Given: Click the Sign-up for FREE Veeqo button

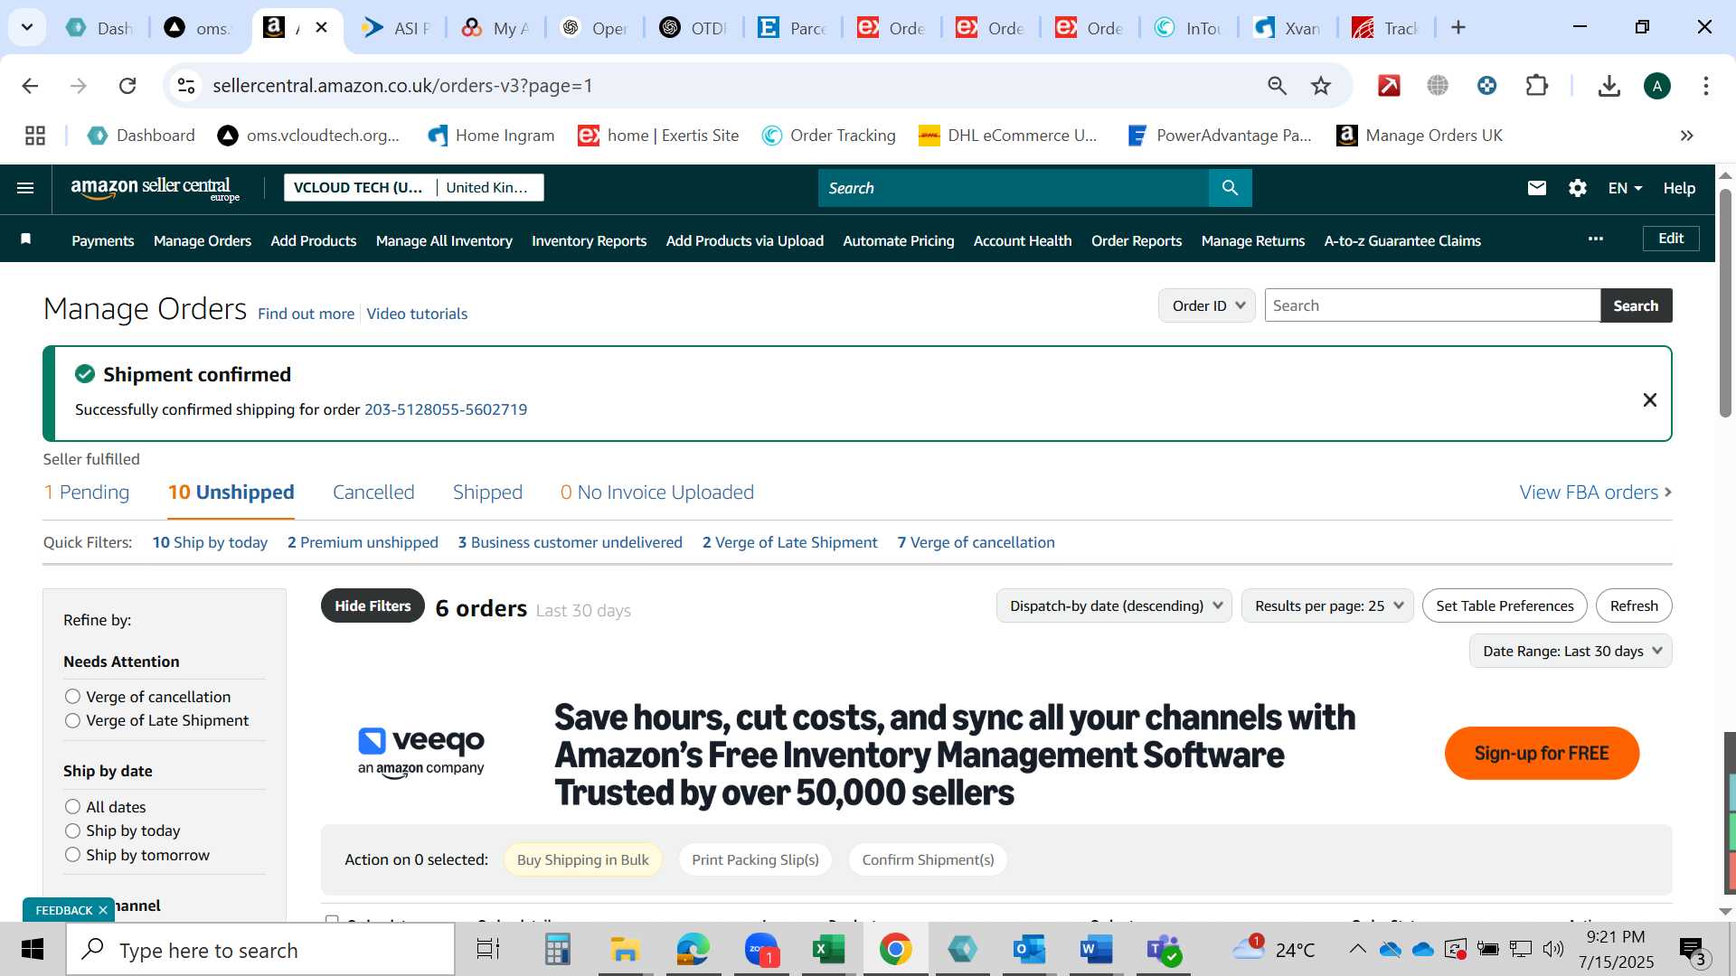Looking at the screenshot, I should [x=1542, y=753].
